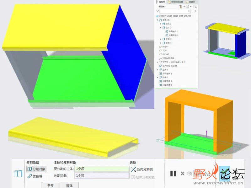This screenshot has height=188, width=251.
Task: Click the purple direction arrow on orange model
Action: [206, 134]
